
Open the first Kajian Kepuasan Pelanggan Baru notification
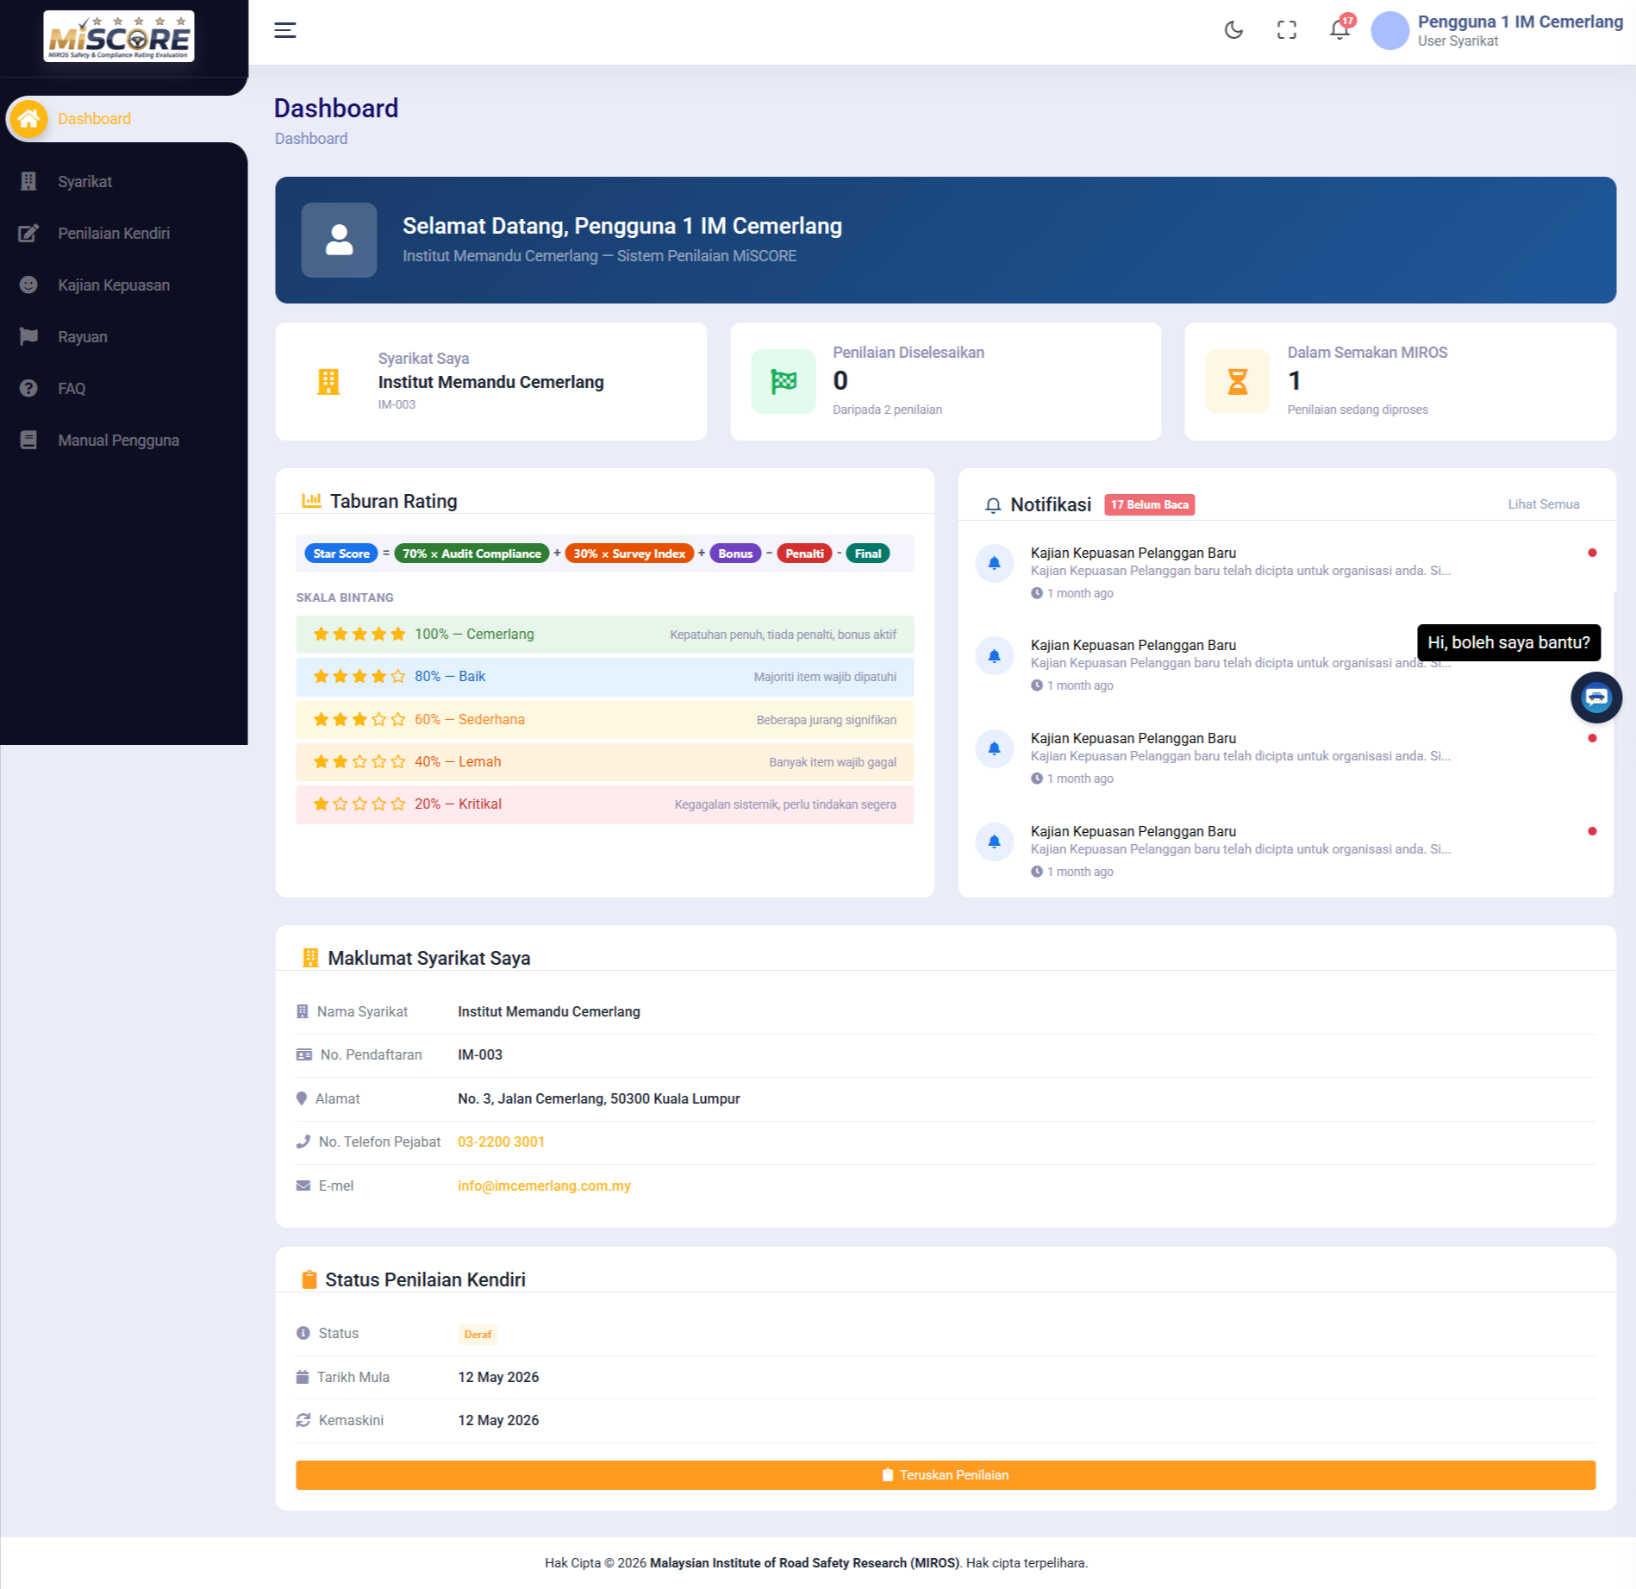[x=1285, y=572]
